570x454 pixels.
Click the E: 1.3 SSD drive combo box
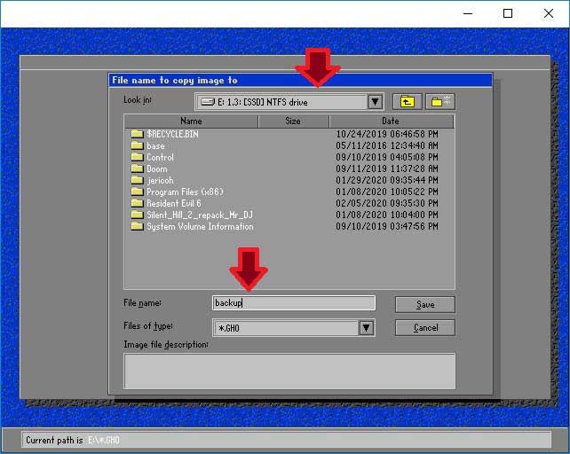(280, 102)
